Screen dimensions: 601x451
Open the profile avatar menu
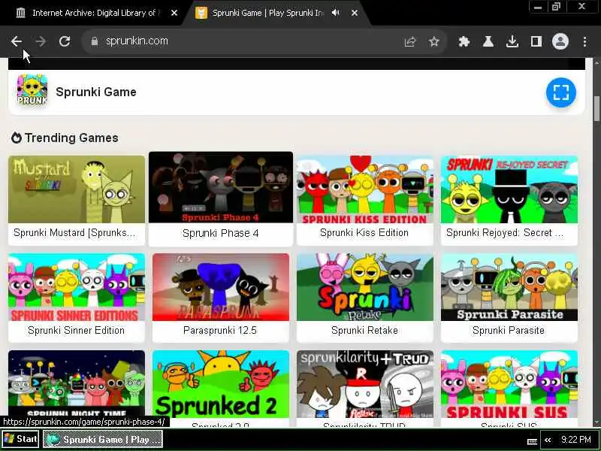click(x=560, y=41)
